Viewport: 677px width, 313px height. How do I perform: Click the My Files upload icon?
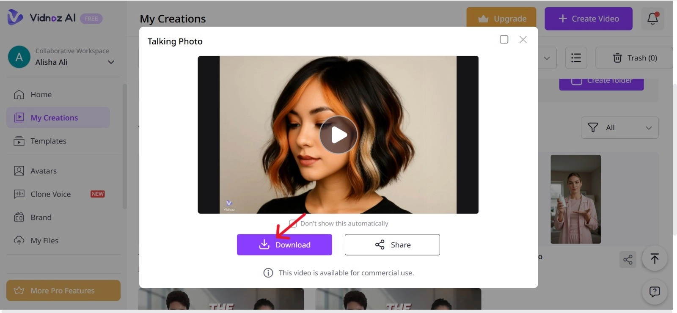pos(19,241)
